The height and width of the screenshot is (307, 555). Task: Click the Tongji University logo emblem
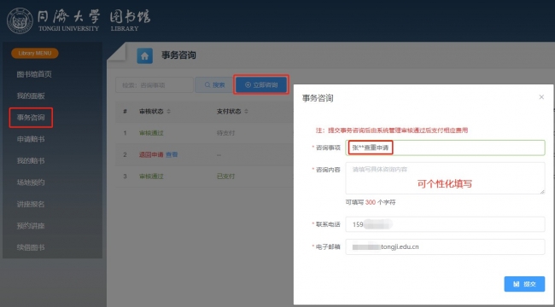click(20, 20)
